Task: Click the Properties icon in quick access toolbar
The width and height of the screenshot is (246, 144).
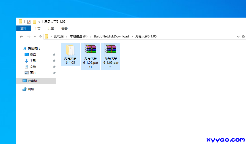Action: click(x=29, y=22)
